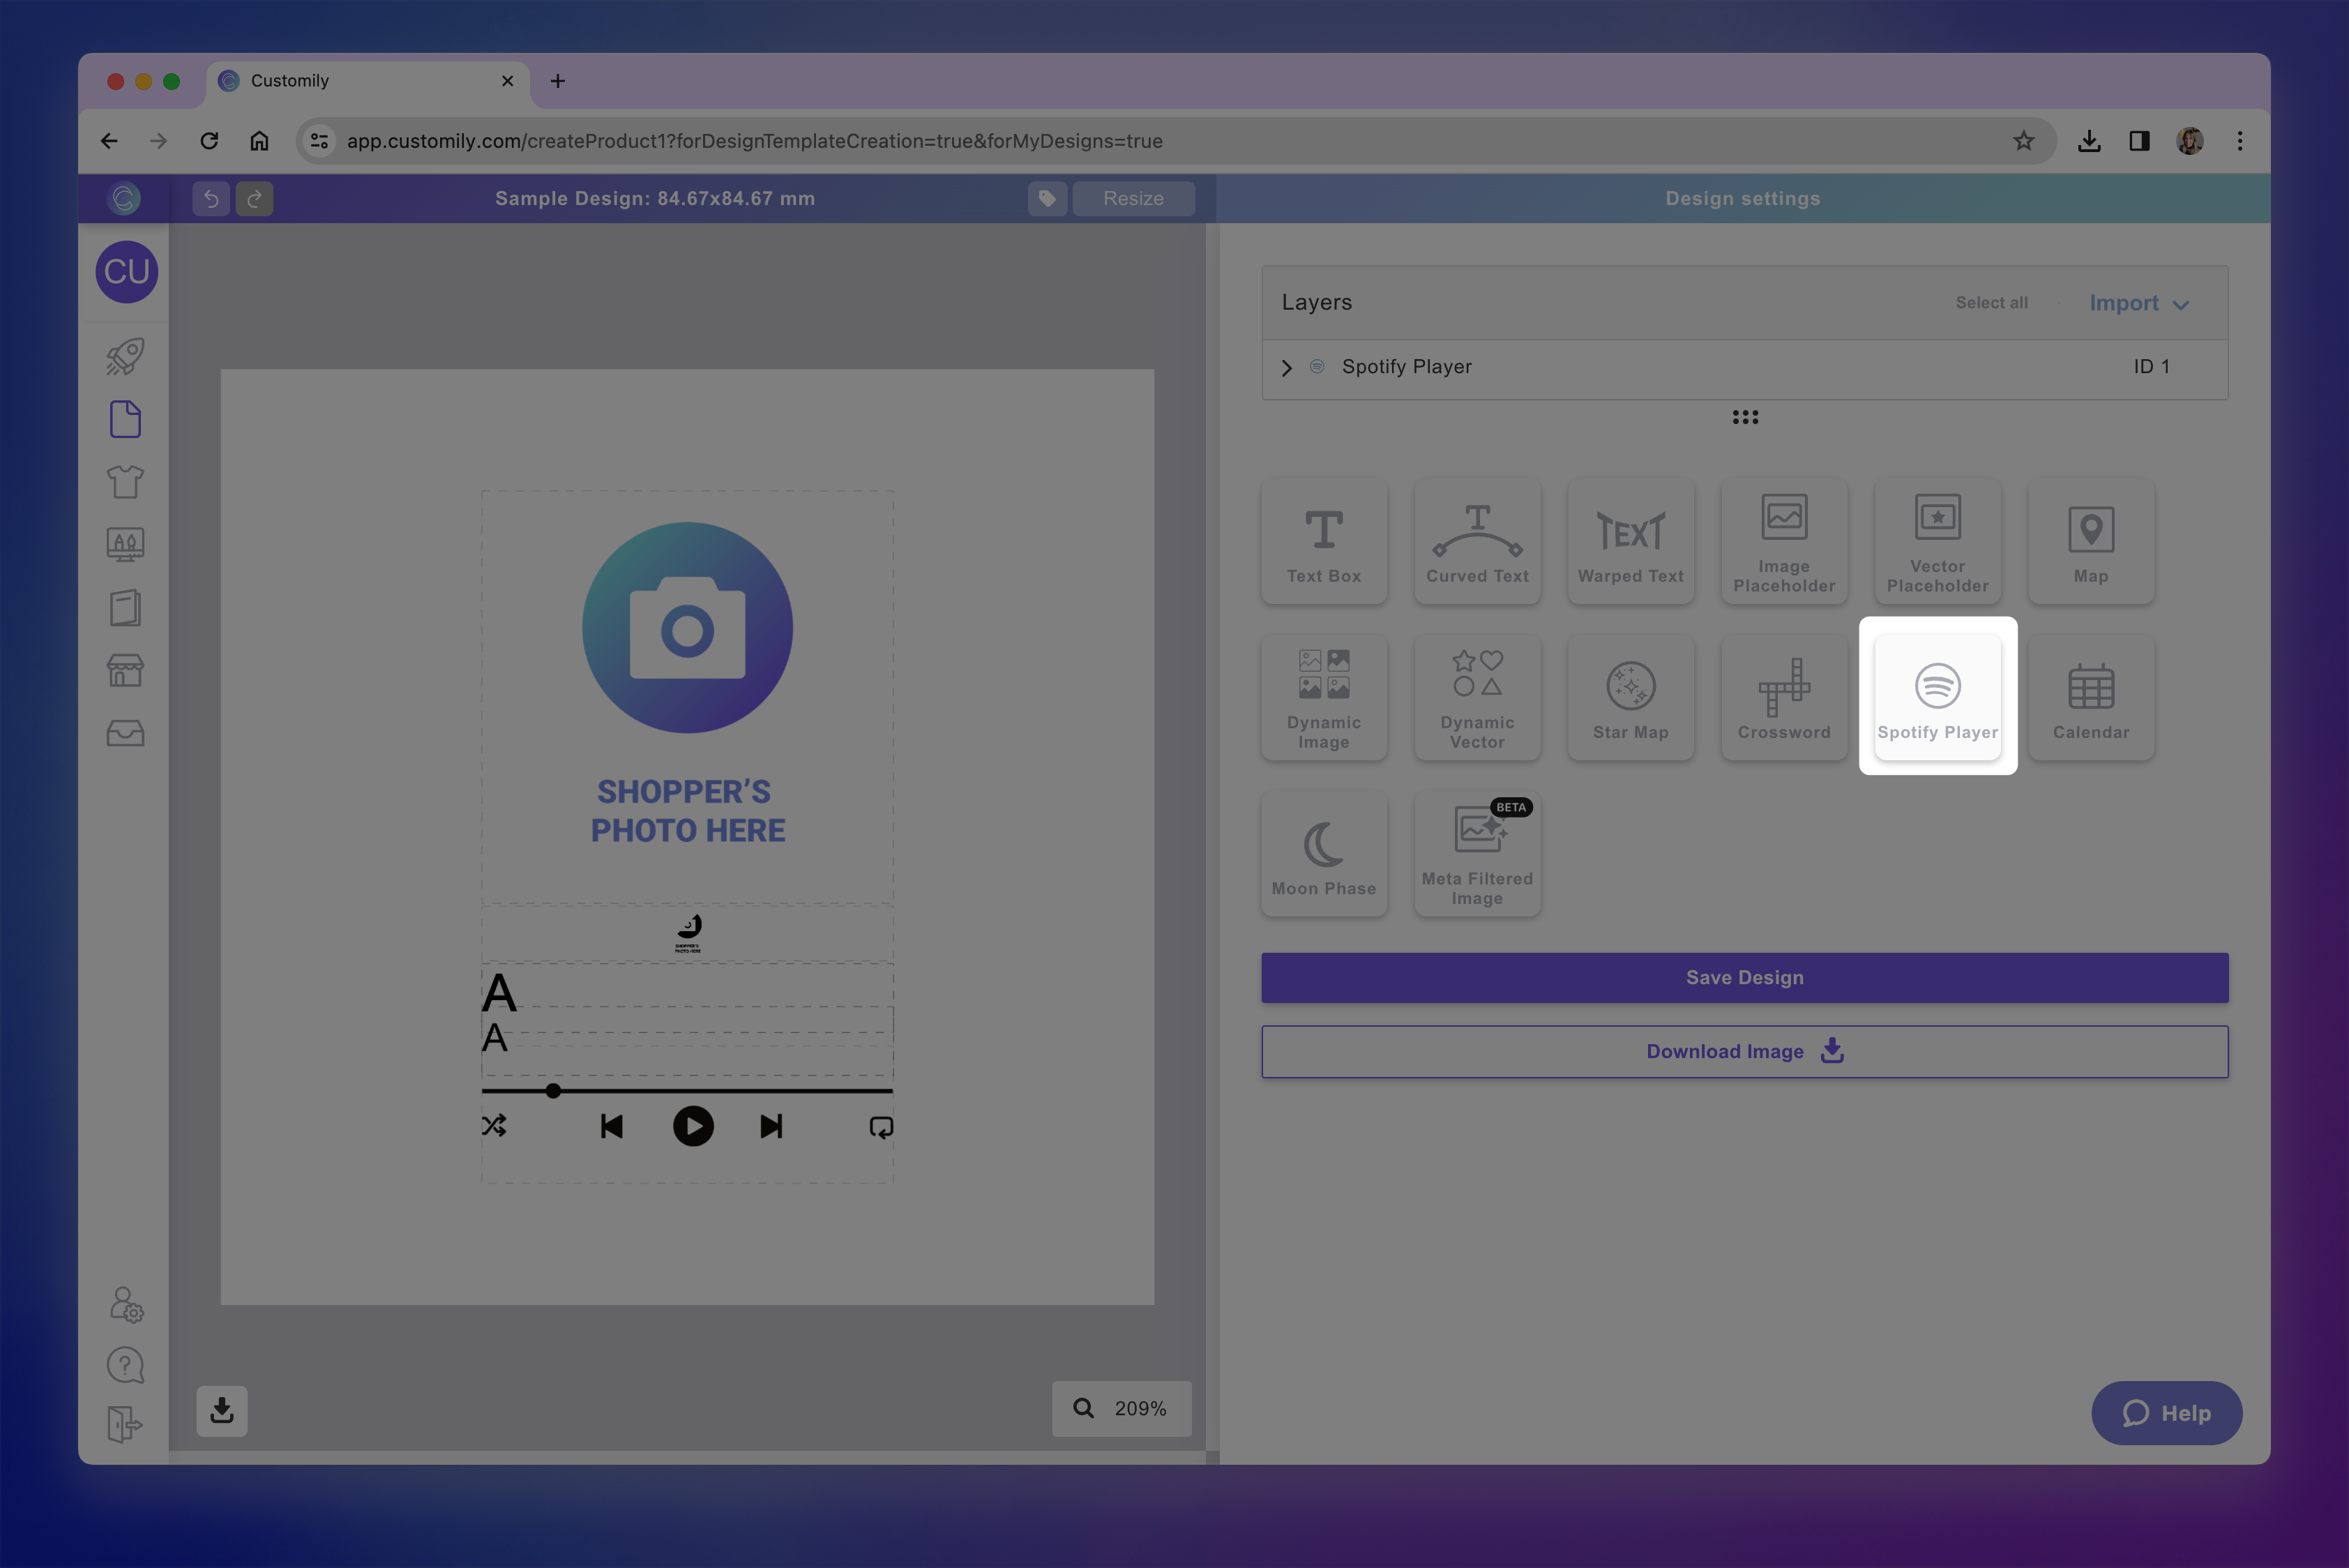Click the Spotify progress bar knob
Viewport: 2349px width, 1568px height.
(x=553, y=1091)
